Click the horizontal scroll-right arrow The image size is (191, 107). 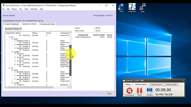[68, 87]
